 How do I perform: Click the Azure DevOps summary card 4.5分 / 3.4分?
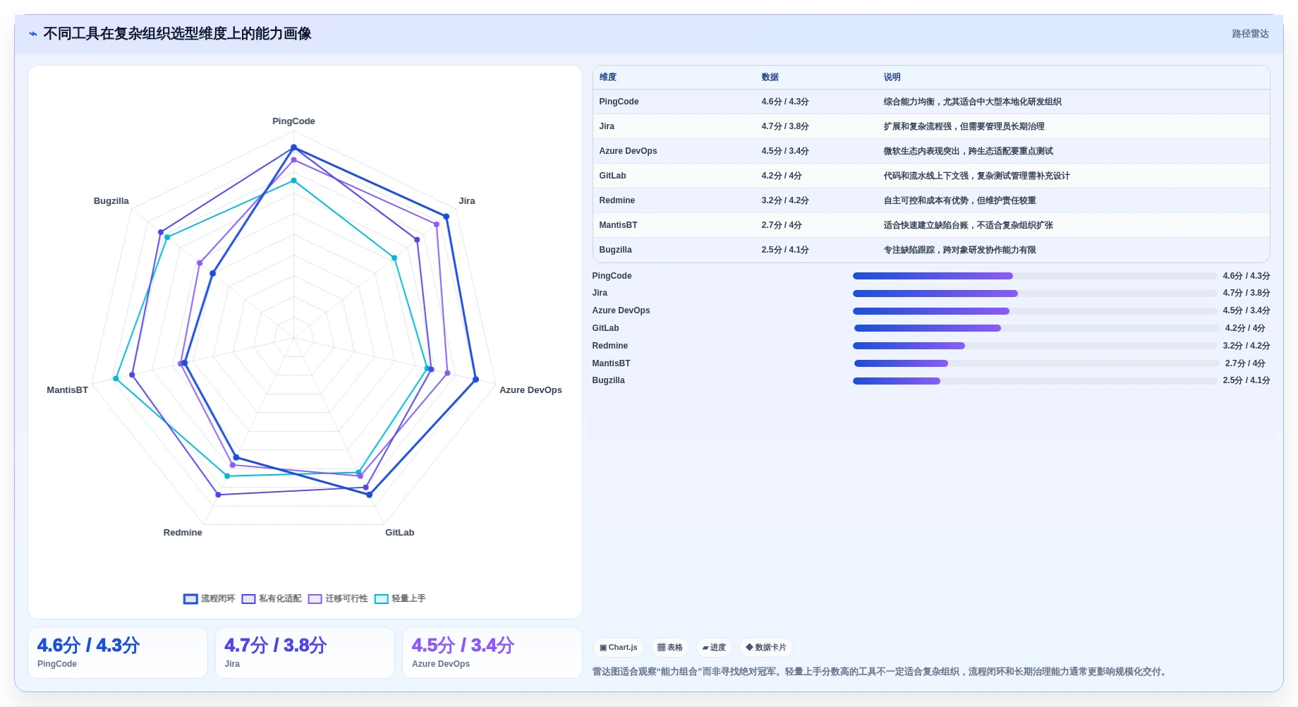click(x=492, y=653)
